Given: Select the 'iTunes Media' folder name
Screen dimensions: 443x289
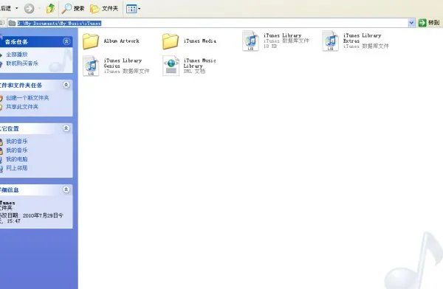Looking at the screenshot, I should (200, 41).
